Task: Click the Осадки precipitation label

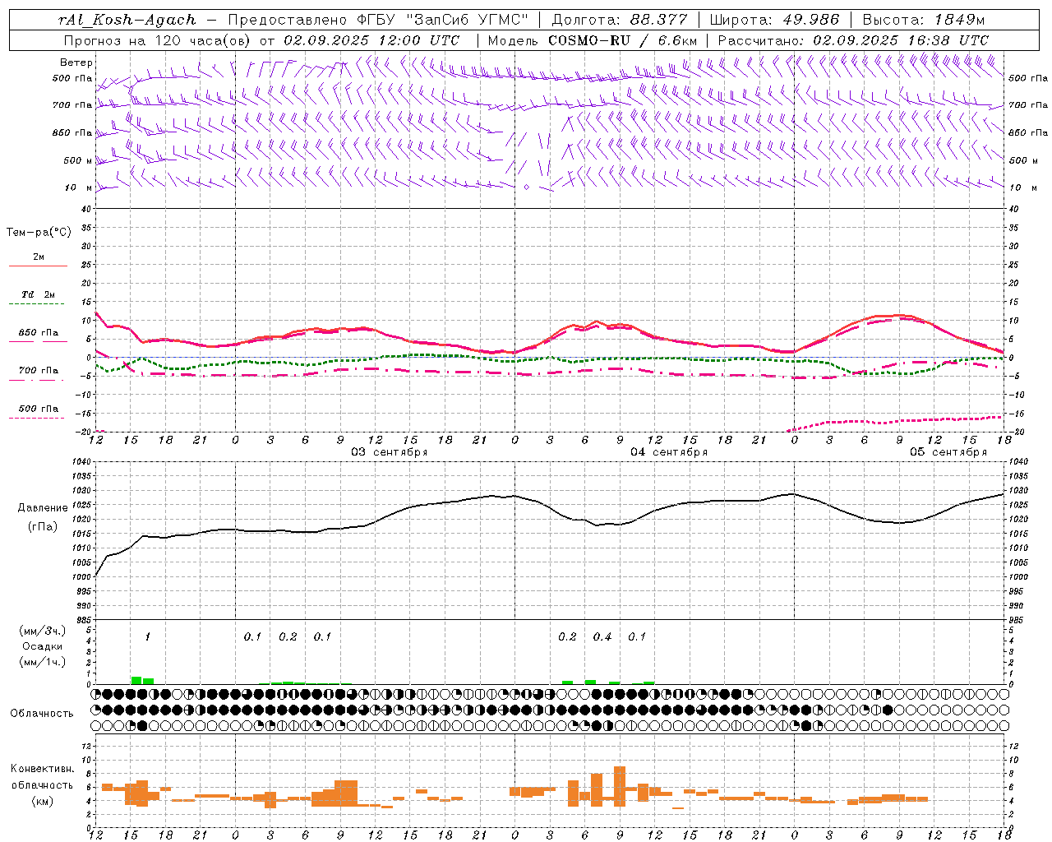Action: pos(42,646)
